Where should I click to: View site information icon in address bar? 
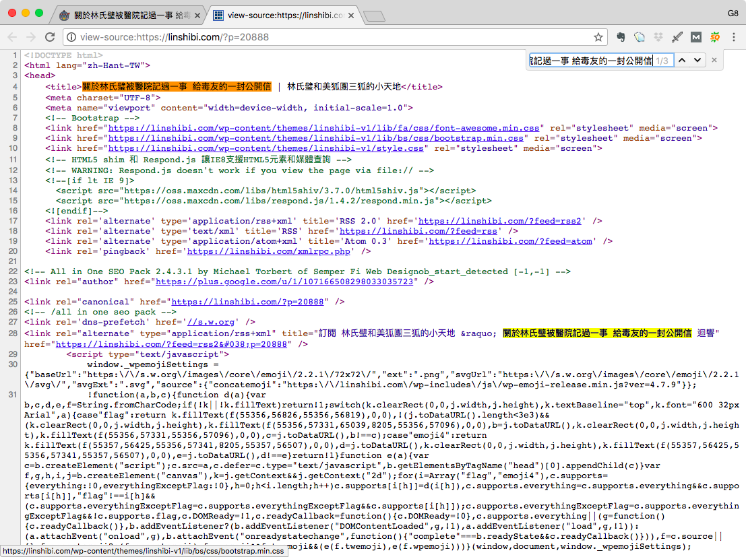pyautogui.click(x=71, y=37)
